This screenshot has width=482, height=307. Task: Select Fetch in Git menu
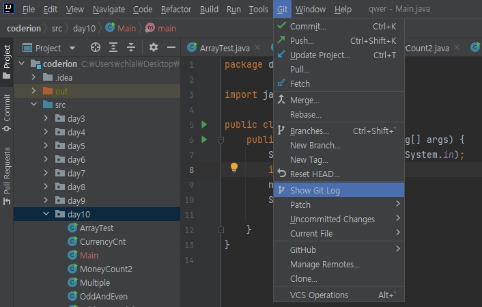point(339,83)
